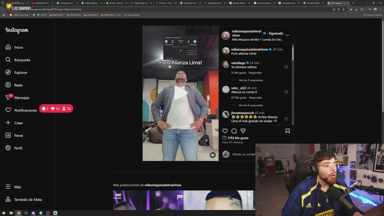Open the Más menu in sidebar
Viewport: 384px width, 216px height.
click(13, 187)
